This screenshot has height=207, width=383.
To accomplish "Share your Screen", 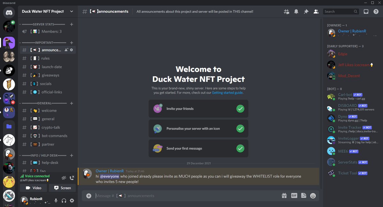I will [62, 188].
